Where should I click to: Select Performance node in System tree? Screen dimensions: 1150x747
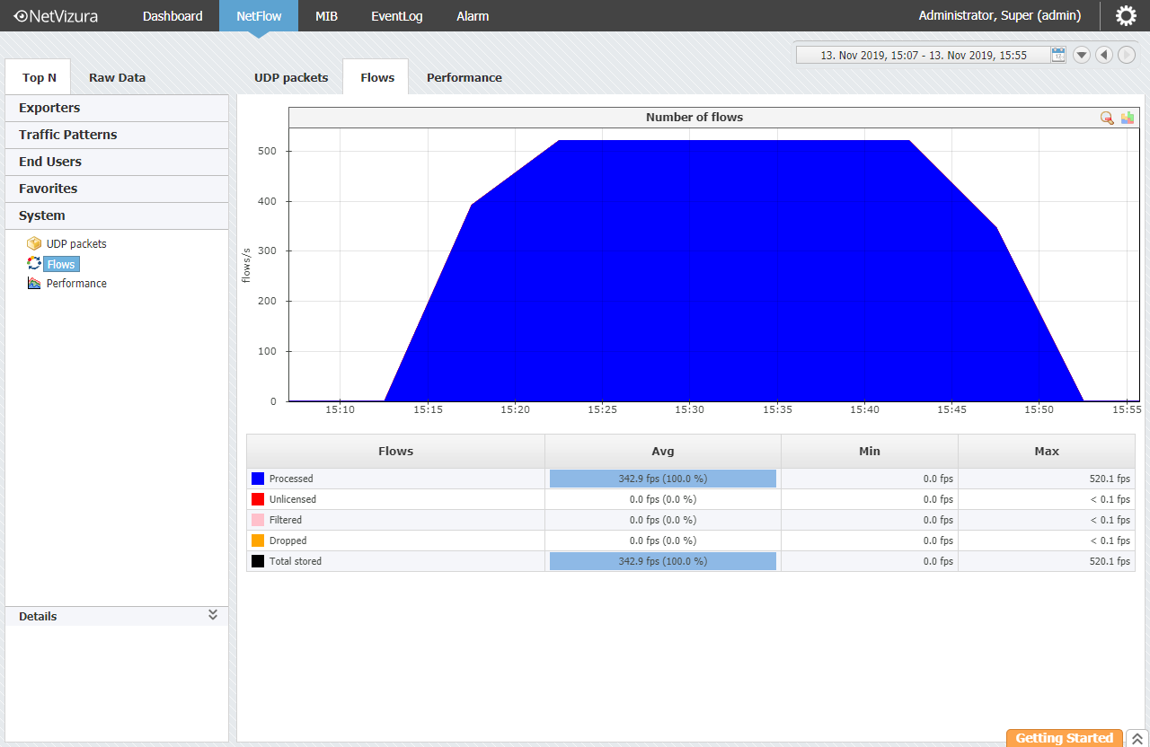tap(76, 283)
